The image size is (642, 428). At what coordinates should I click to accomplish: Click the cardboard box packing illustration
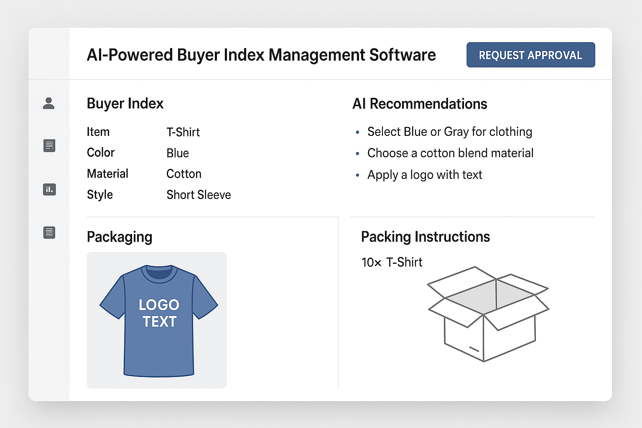point(488,313)
